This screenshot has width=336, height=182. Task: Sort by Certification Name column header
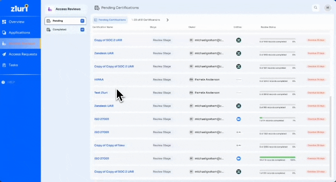point(103,27)
